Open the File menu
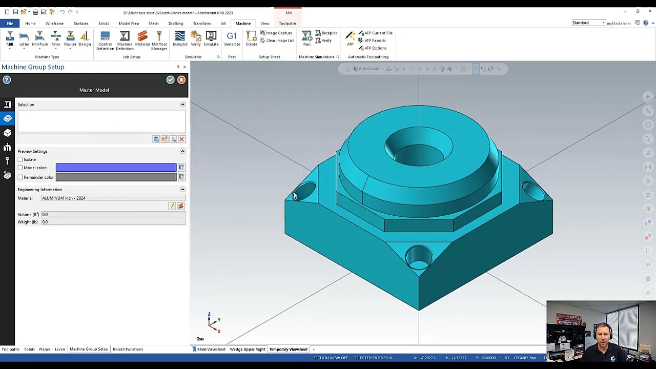Viewport: 656px width, 369px height. pyautogui.click(x=10, y=24)
